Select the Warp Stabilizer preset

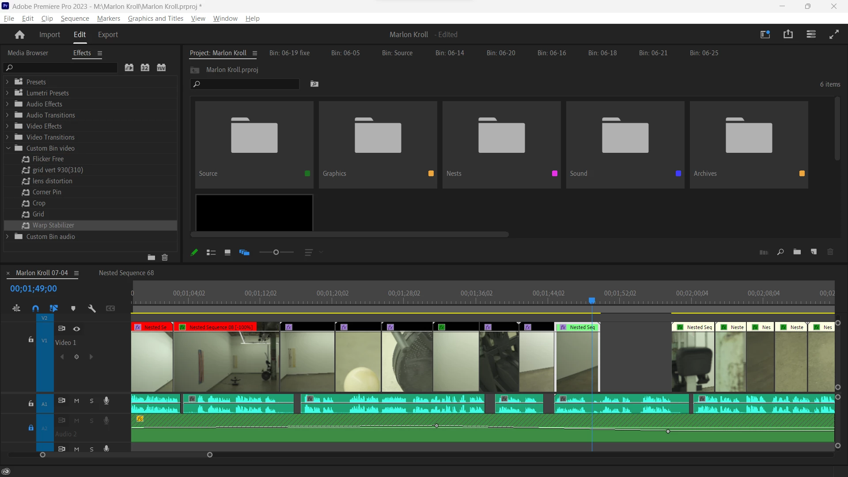pyautogui.click(x=53, y=225)
